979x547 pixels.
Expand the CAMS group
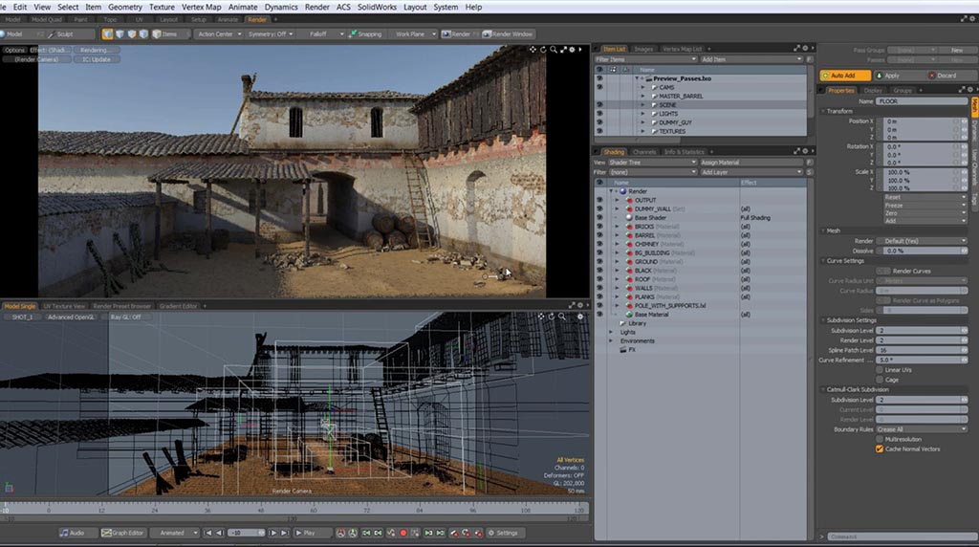642,87
